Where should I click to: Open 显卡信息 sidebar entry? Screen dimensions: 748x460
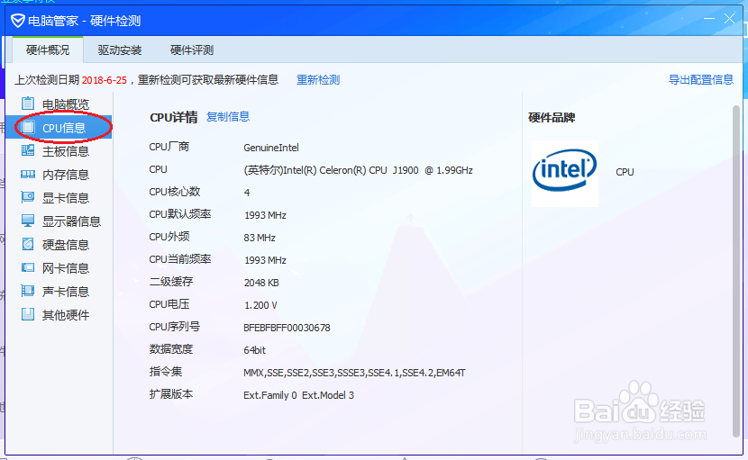[59, 198]
